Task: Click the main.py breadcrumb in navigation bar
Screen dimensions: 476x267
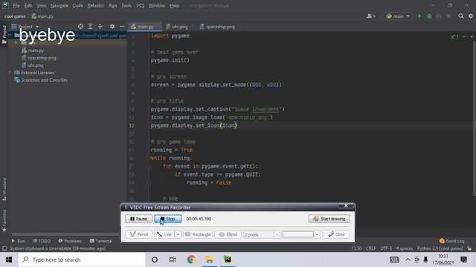Action: tap(42, 16)
